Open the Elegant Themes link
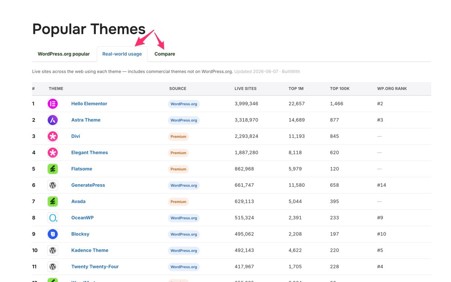 pos(90,153)
